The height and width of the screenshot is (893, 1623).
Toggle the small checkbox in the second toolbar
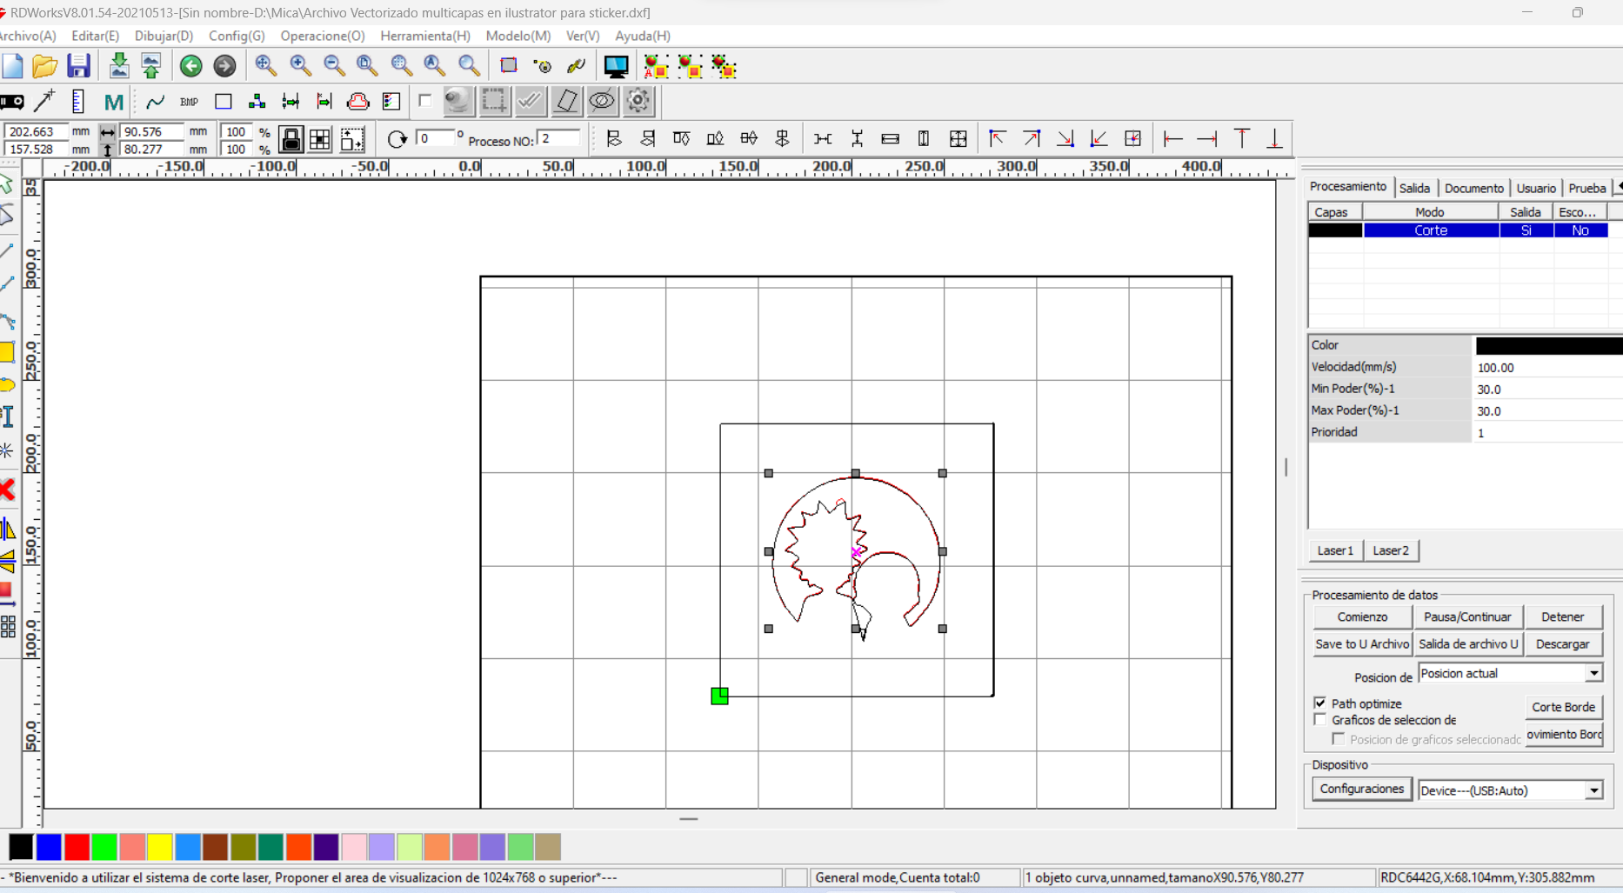(424, 101)
